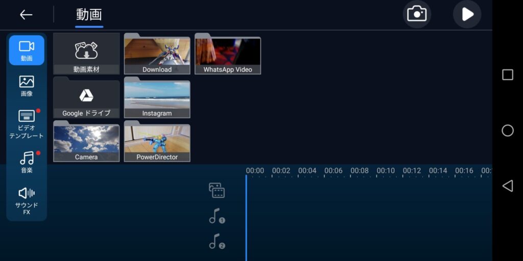
Task: Click the 00:08 mark on timeline ruler
Action: [360, 171]
